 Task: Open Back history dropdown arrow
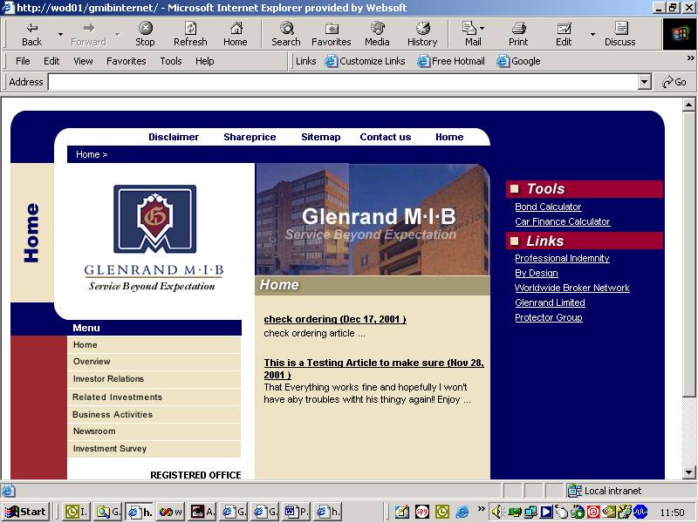[60, 34]
